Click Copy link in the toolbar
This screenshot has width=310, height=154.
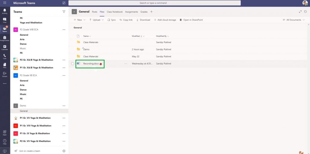point(126,20)
